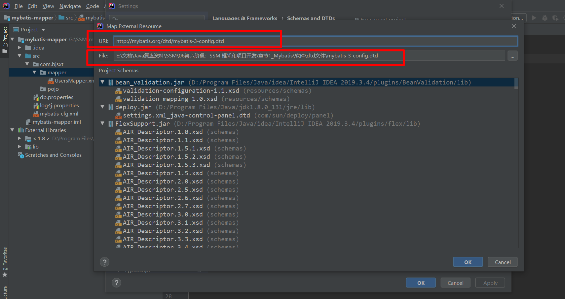Click inside the URI input field

pyautogui.click(x=315, y=41)
